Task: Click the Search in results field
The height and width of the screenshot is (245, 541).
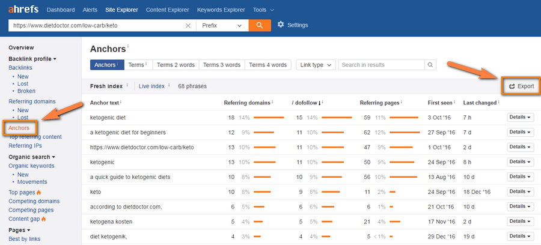Action: tap(381, 65)
